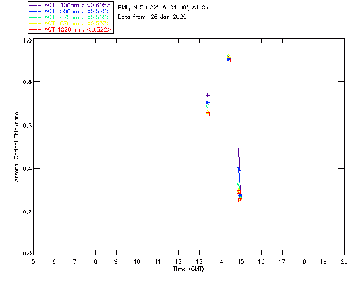This screenshot has width=354, height=283.
Task: Click the x-axis tick label 20
Action: point(344,261)
